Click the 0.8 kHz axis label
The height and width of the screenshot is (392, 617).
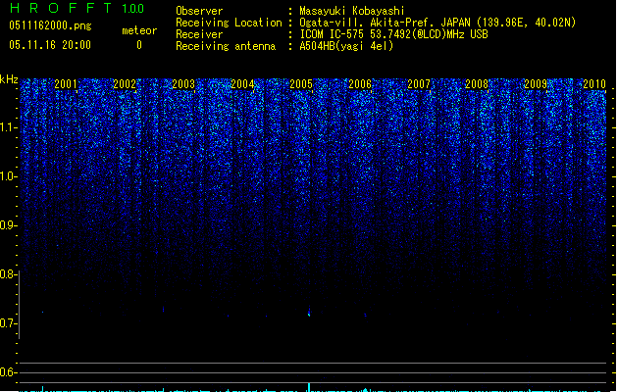(7, 274)
